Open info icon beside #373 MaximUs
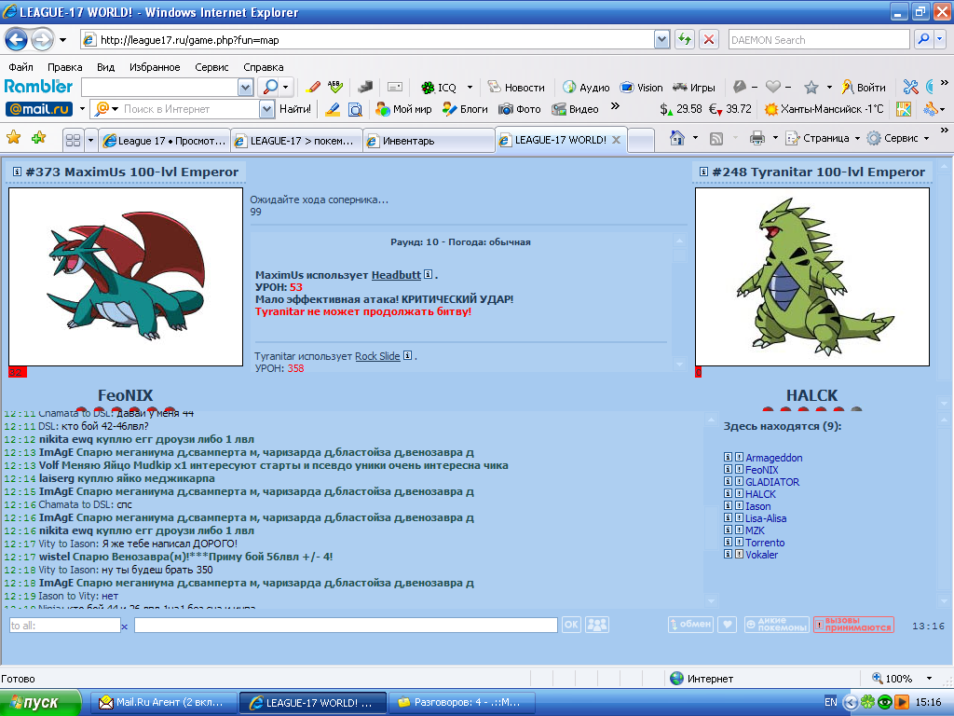 point(17,172)
